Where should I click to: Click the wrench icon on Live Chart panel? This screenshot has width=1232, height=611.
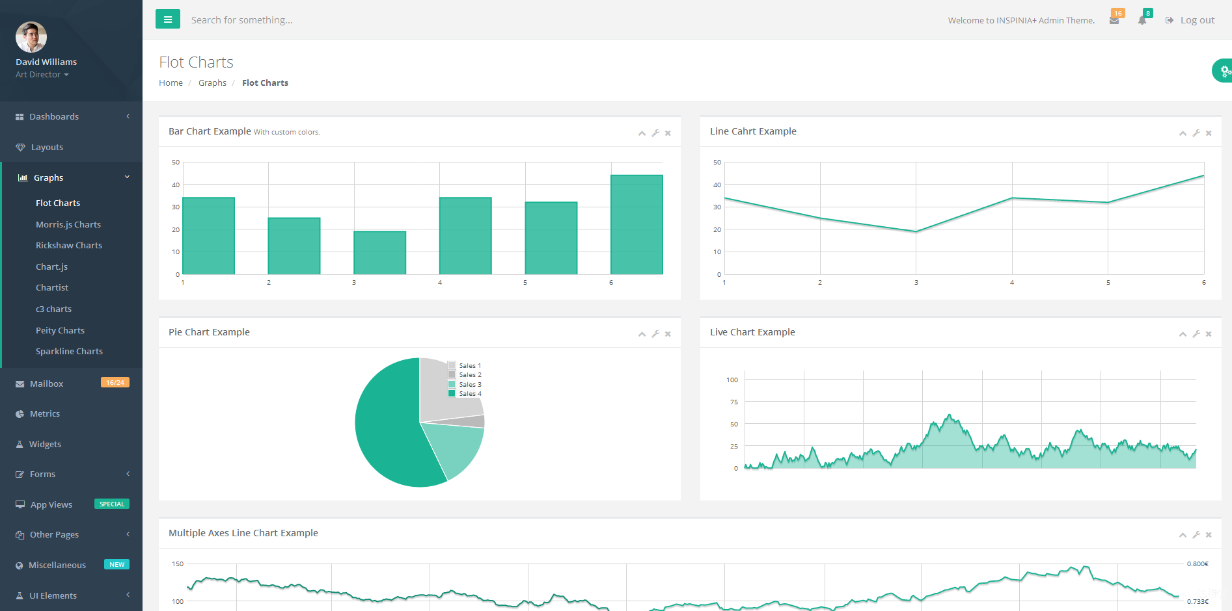1196,334
